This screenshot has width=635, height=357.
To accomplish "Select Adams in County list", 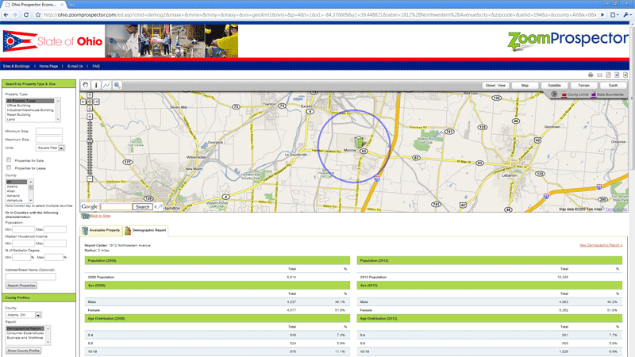I will pos(12,186).
